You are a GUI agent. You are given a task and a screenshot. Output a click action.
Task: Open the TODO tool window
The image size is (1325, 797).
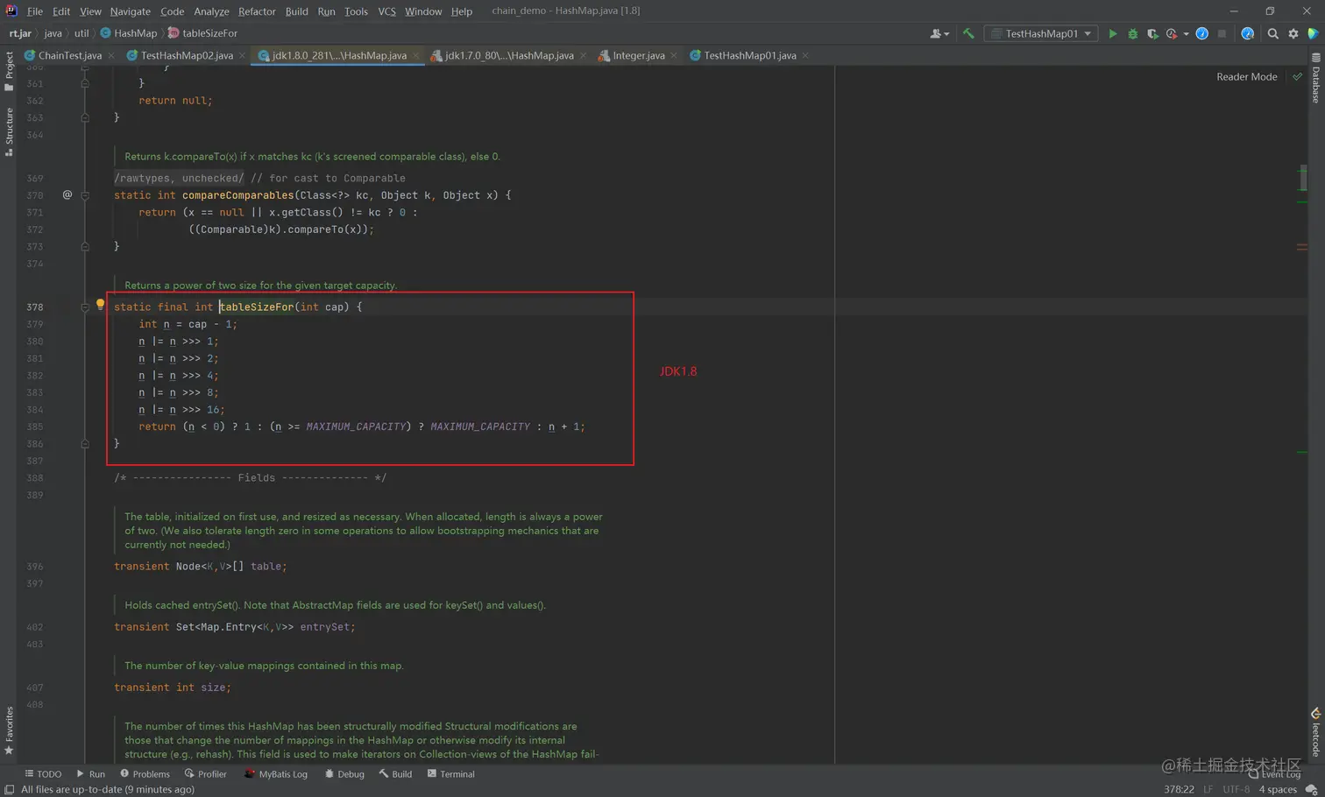43,774
